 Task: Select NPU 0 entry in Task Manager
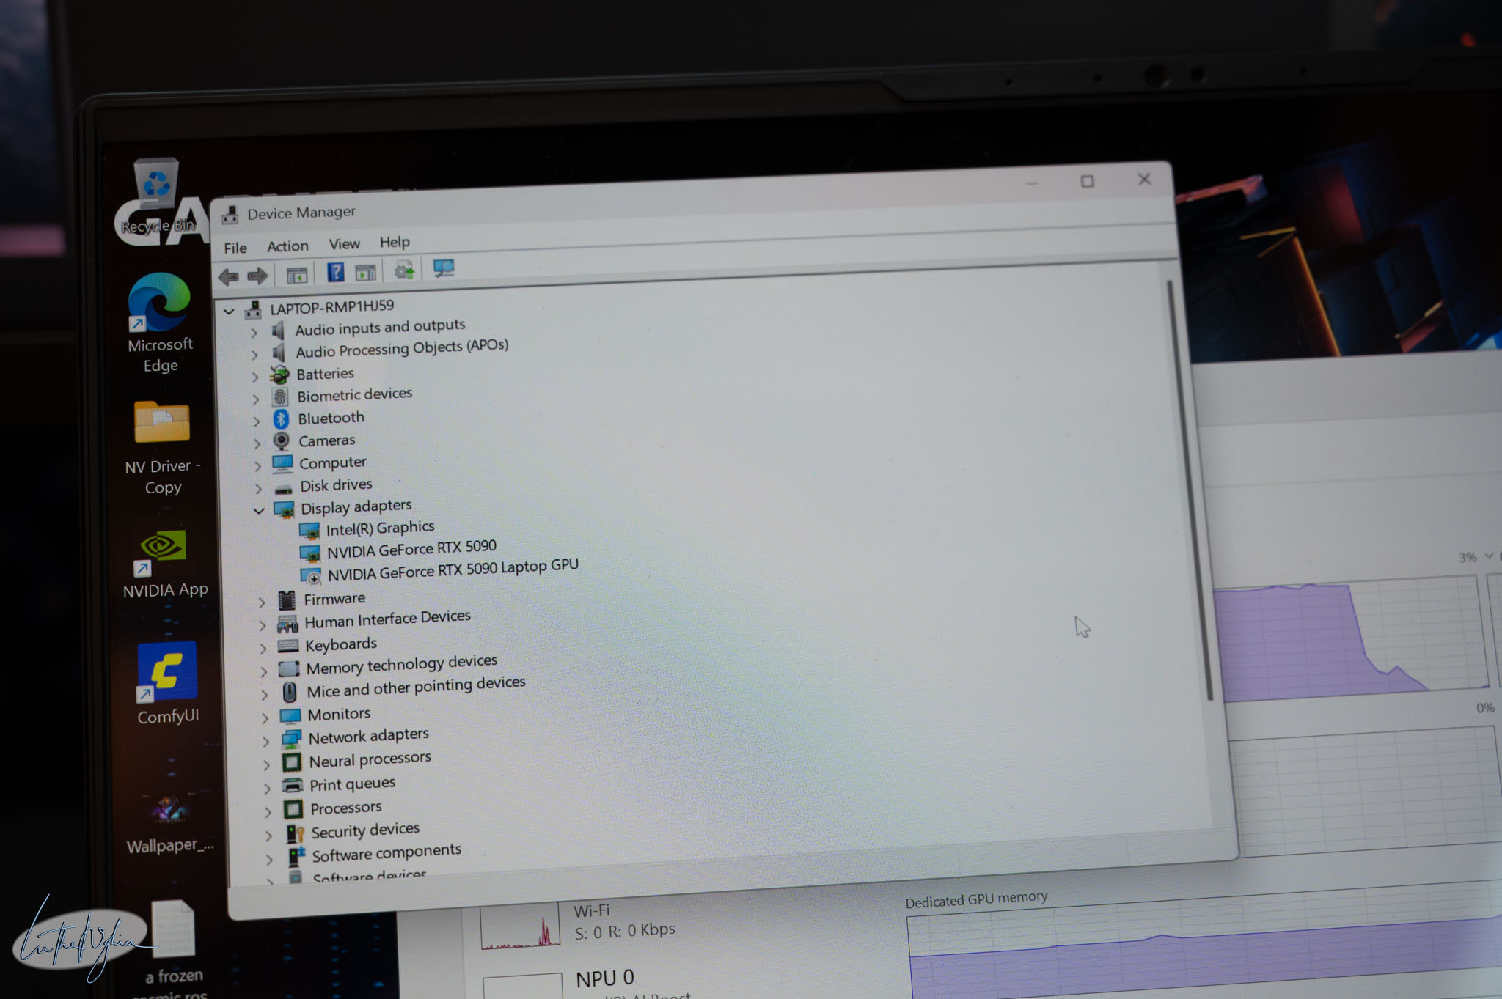point(604,978)
